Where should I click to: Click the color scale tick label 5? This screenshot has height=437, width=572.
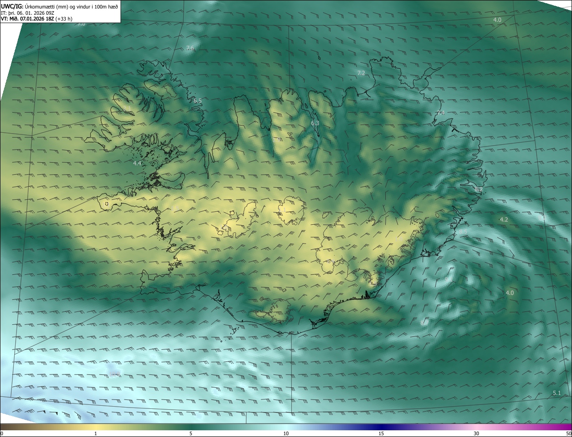pos(191,434)
